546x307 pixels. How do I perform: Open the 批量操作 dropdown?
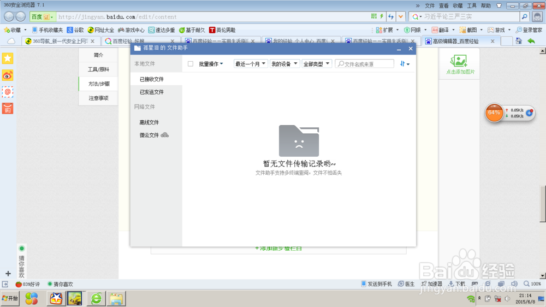pyautogui.click(x=211, y=64)
